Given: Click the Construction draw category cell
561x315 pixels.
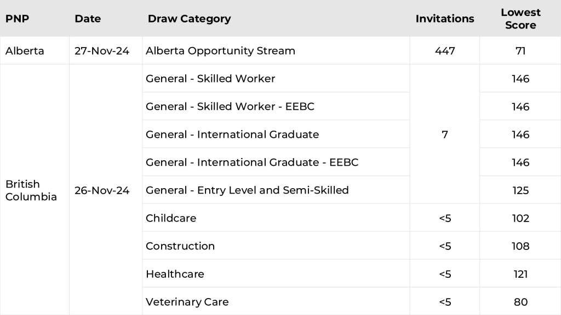Looking at the screenshot, I should (x=180, y=246).
